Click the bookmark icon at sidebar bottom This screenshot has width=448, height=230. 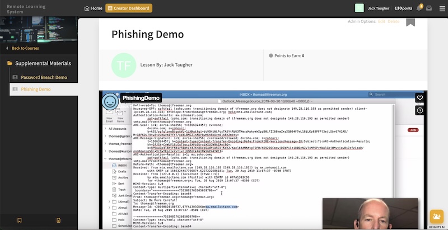[20, 220]
